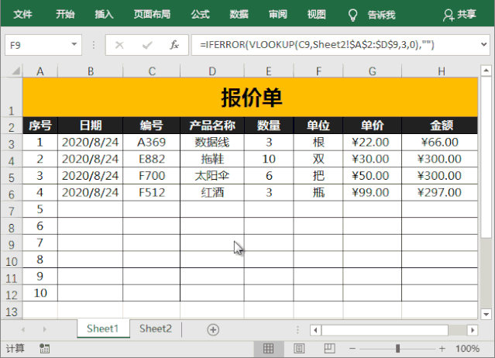
Task: Click the vertical scrollbar thumb
Action: (486, 157)
